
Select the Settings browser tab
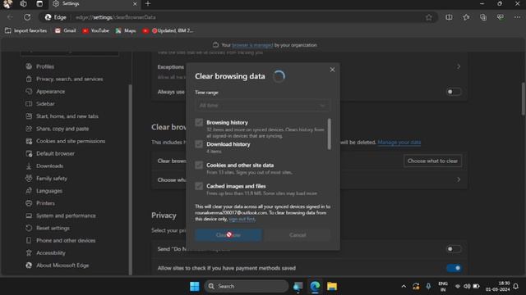coord(95,3)
